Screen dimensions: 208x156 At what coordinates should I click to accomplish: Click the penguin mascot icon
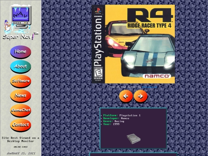click(x=8, y=27)
